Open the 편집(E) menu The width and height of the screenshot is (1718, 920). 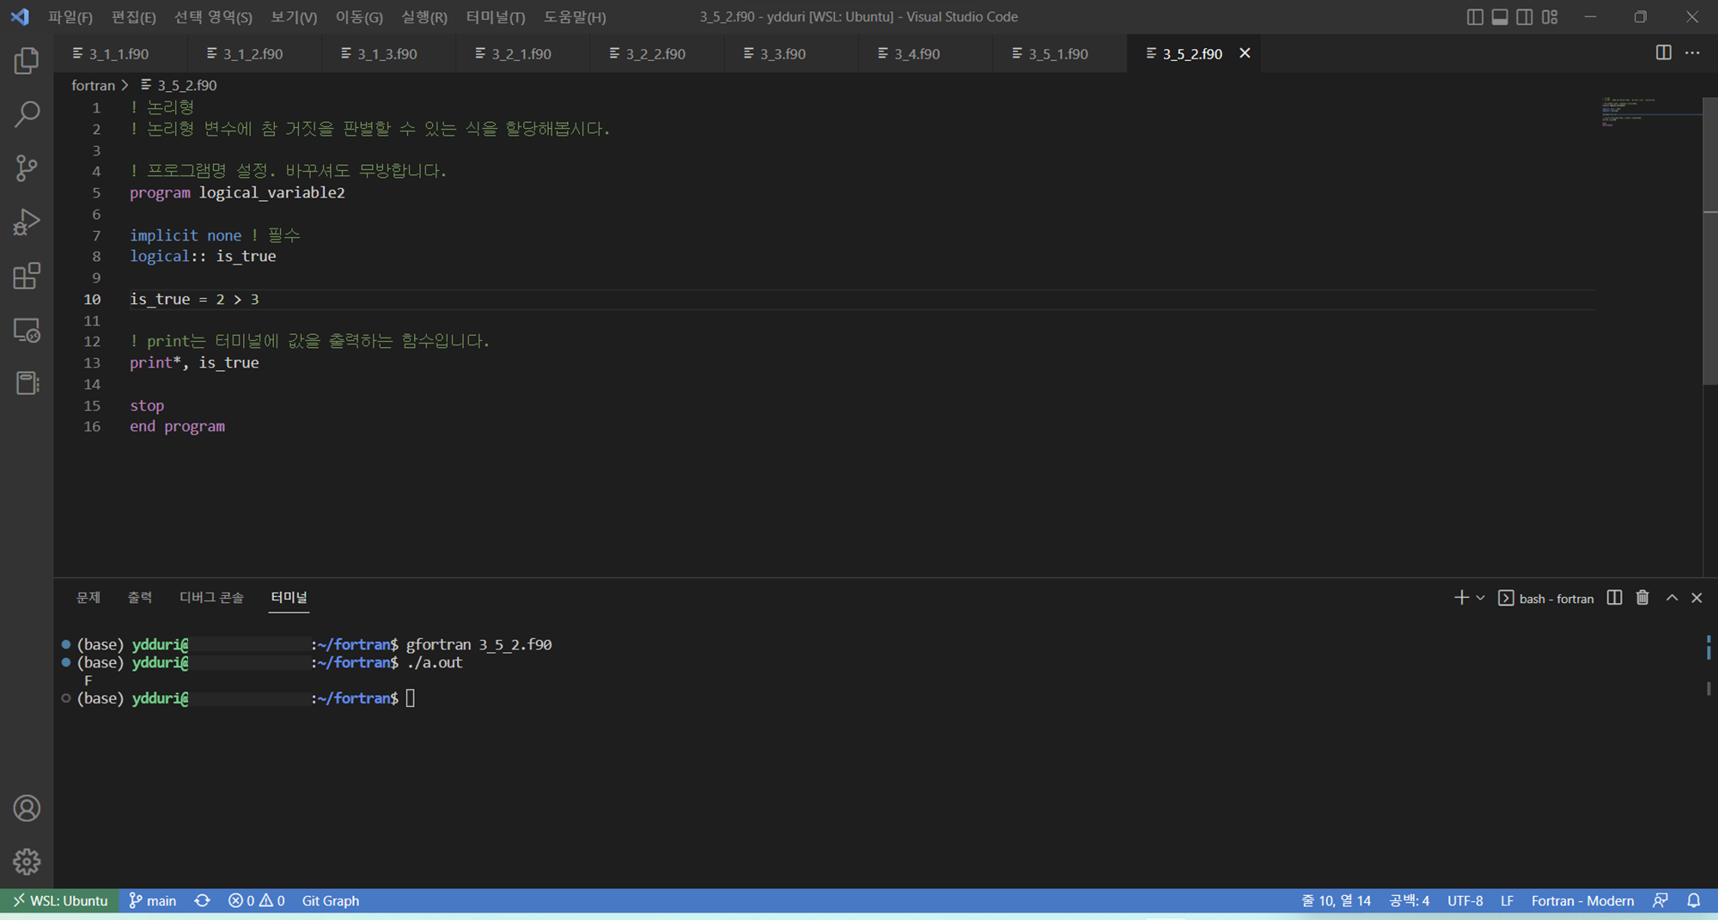(x=134, y=17)
